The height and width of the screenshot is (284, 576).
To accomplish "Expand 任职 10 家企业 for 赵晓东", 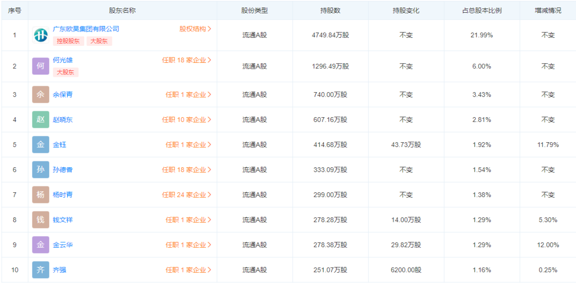I will [187, 119].
